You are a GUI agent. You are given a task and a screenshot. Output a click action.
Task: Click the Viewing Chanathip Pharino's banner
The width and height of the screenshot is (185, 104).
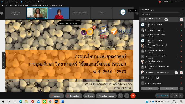tap(69, 23)
